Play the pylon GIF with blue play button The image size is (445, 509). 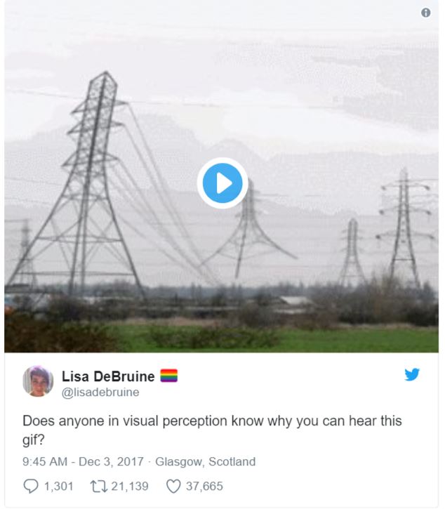[222, 183]
